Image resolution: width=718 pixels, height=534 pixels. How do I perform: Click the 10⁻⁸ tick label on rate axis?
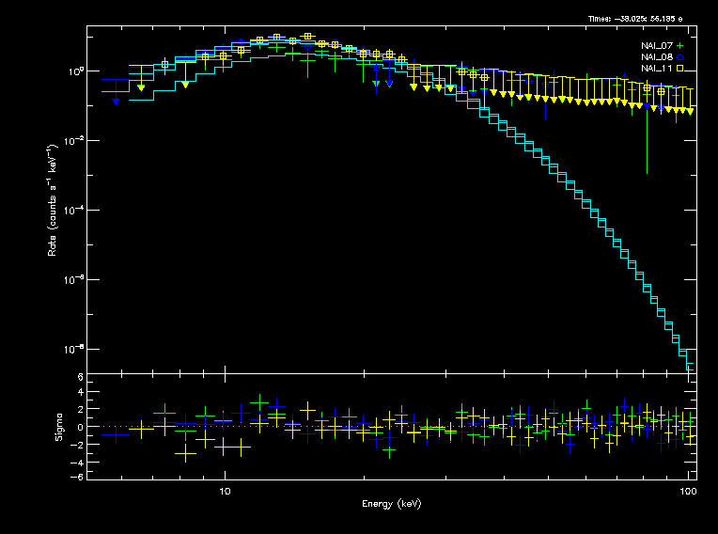75,350
